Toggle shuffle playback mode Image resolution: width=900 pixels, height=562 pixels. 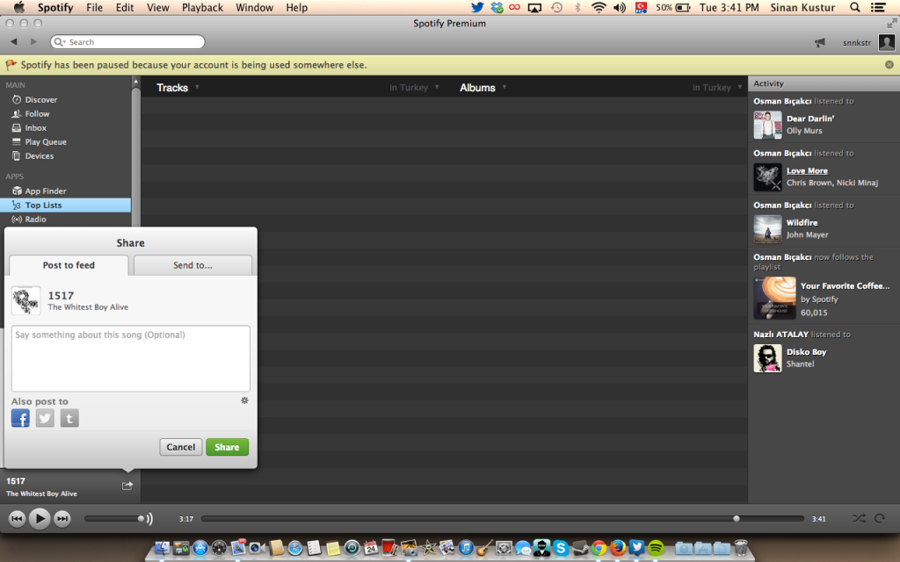coord(860,518)
